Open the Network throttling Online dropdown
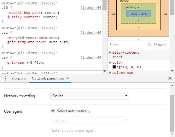Screen dimensions: 175x137 [90, 96]
